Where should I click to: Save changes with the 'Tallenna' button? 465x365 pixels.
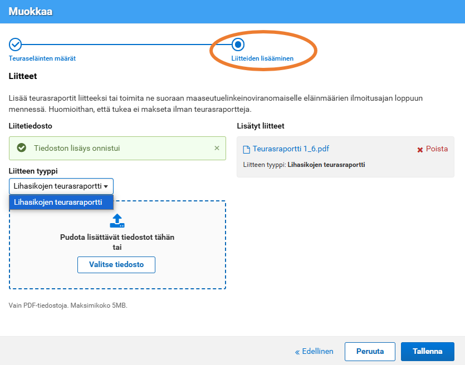pyautogui.click(x=427, y=351)
